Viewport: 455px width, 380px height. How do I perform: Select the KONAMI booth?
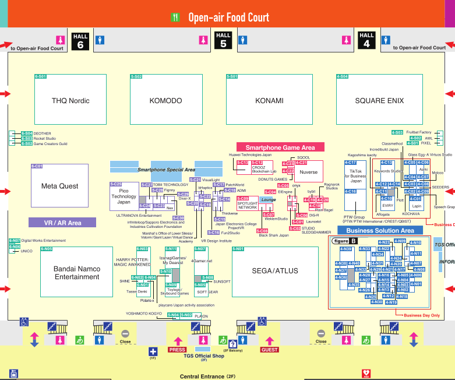point(269,99)
